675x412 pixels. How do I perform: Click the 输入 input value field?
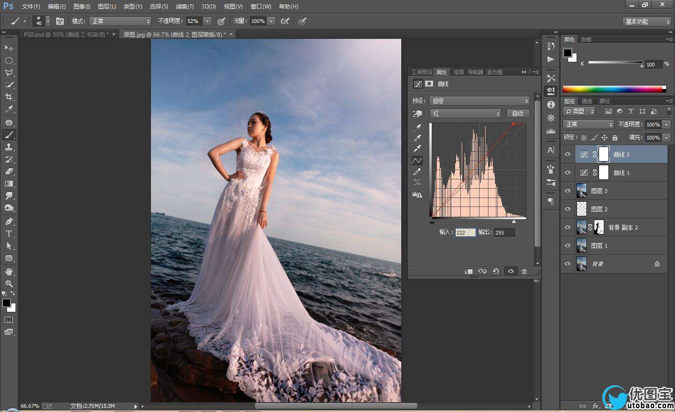[x=465, y=232]
